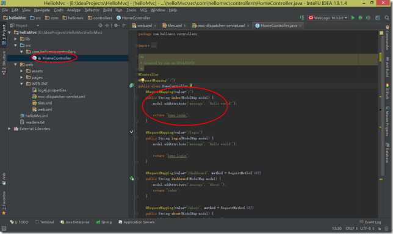Click Collapse All icon in Project panel header
393x234 pixels.
coord(107,26)
